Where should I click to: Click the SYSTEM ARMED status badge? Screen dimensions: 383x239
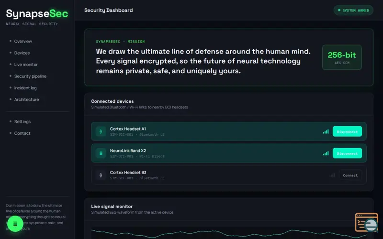click(x=353, y=11)
